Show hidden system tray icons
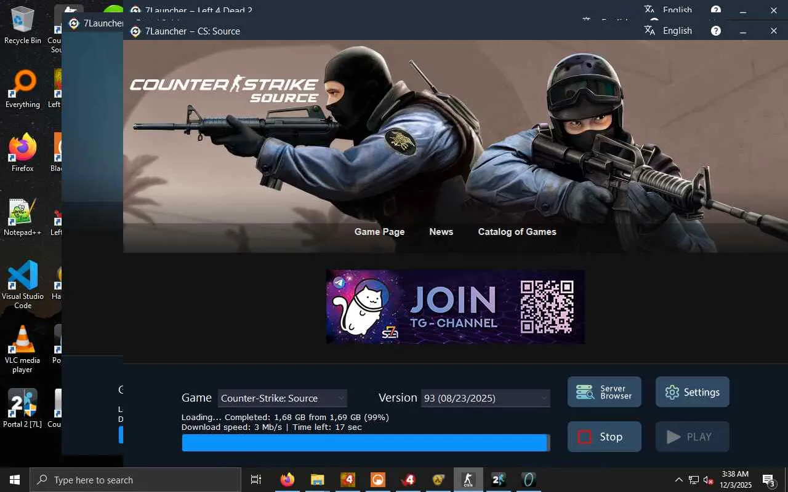 [679, 480]
